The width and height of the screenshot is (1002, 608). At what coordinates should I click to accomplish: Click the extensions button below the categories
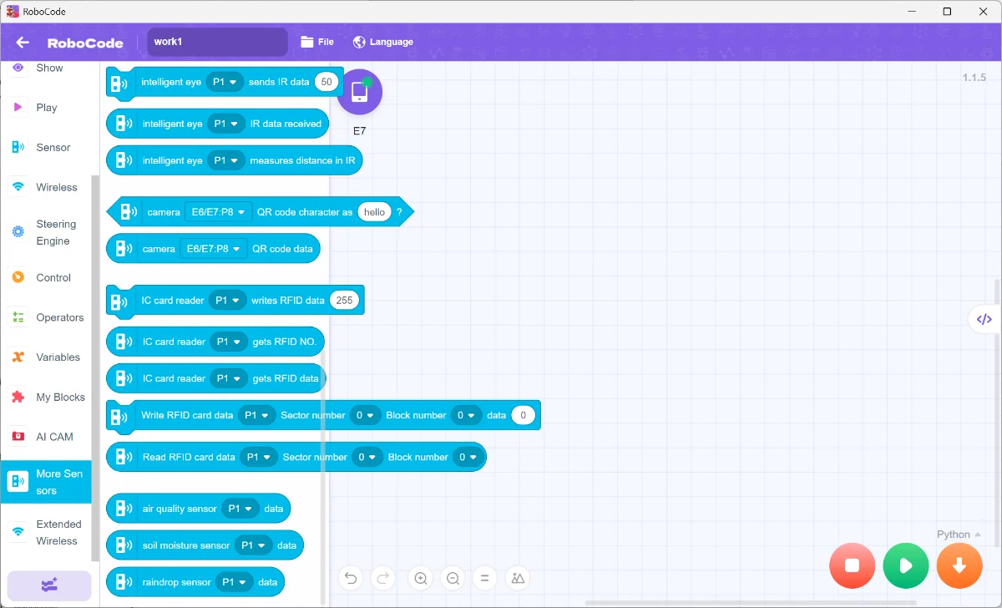(49, 585)
